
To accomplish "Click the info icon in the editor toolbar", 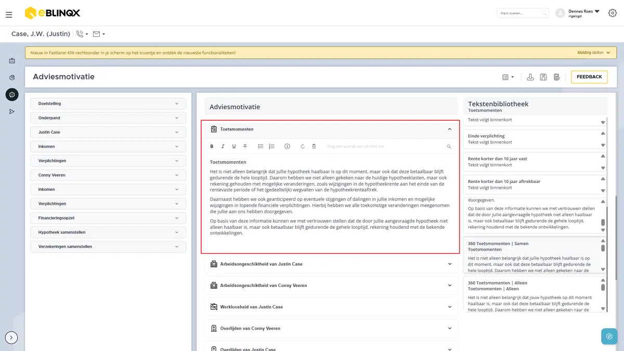I will 287,147.
